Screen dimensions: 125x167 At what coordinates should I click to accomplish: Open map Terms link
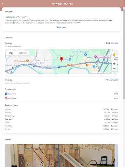pos(116,73)
